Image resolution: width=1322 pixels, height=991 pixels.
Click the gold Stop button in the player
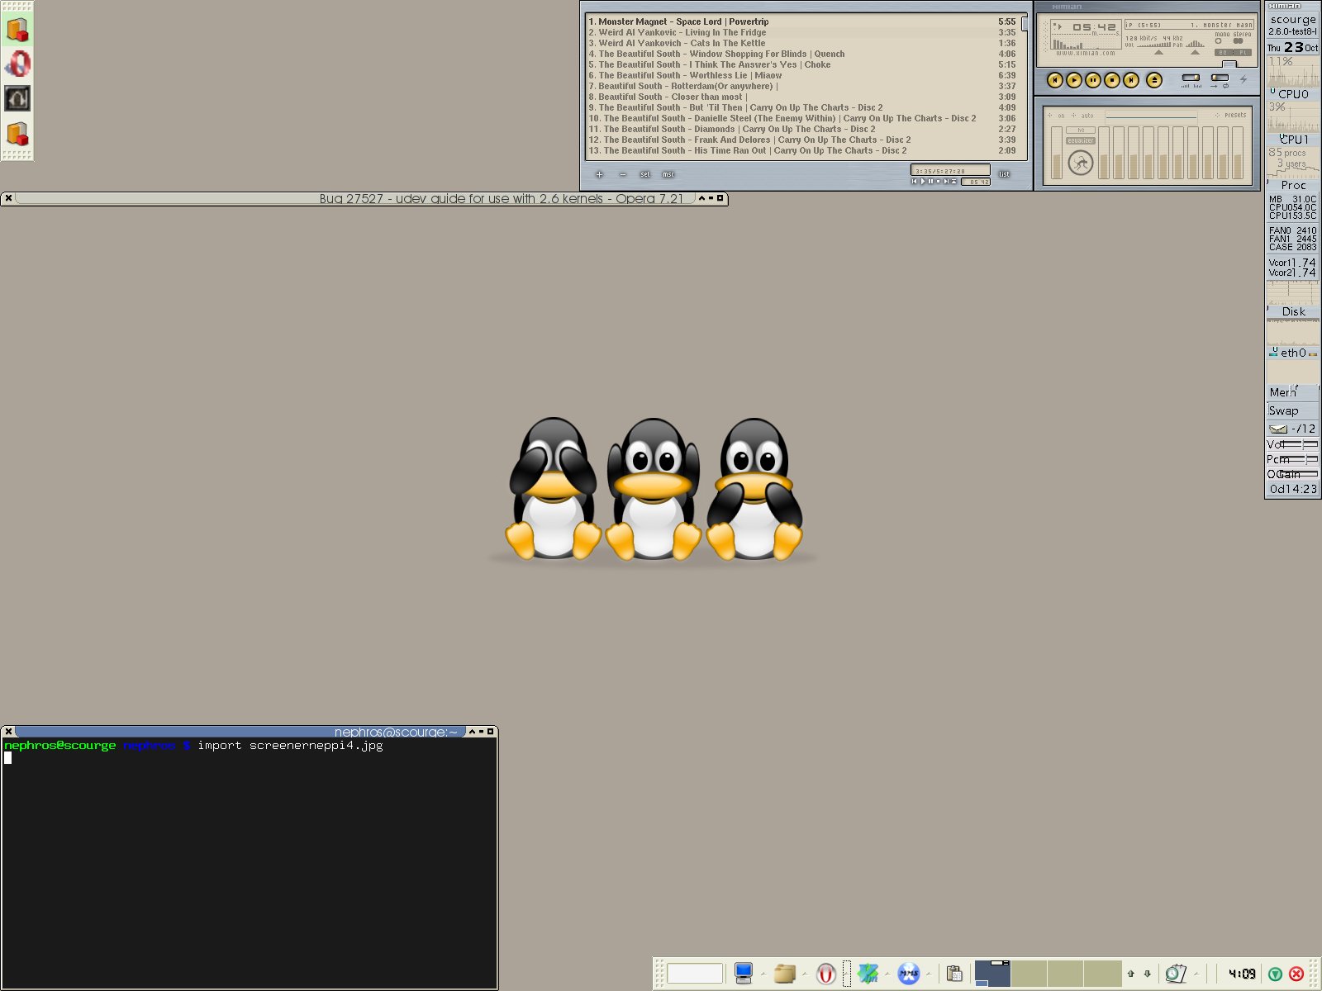coord(1112,80)
